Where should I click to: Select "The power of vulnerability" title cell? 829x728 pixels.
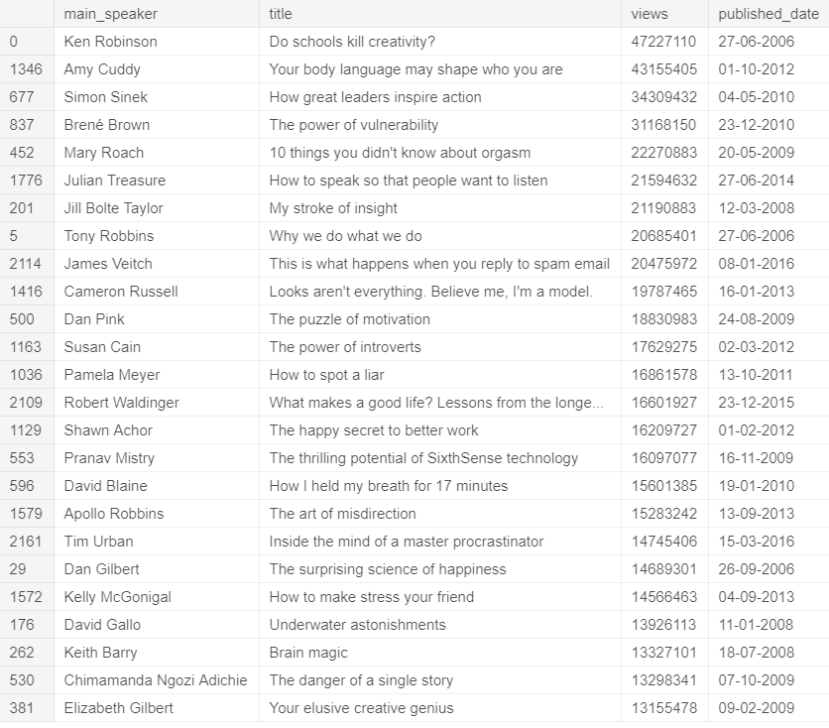point(353,125)
